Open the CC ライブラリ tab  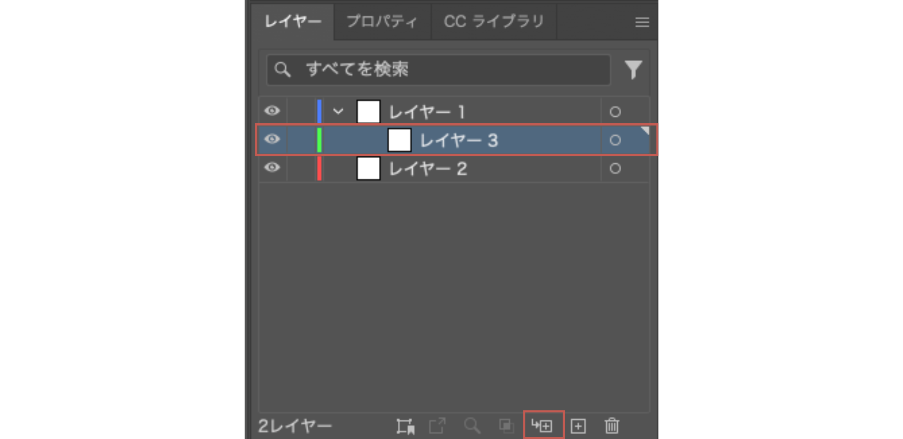tap(493, 22)
